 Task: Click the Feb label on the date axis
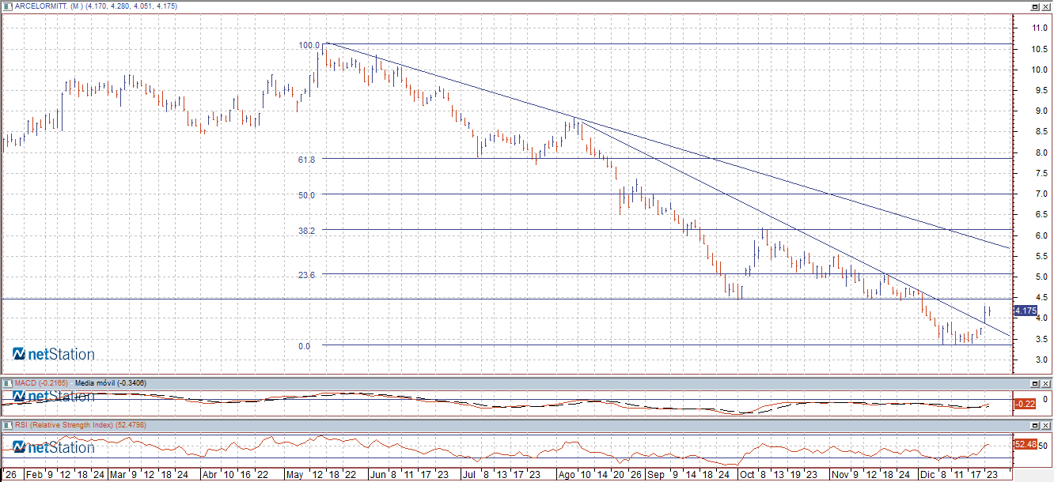(x=34, y=476)
